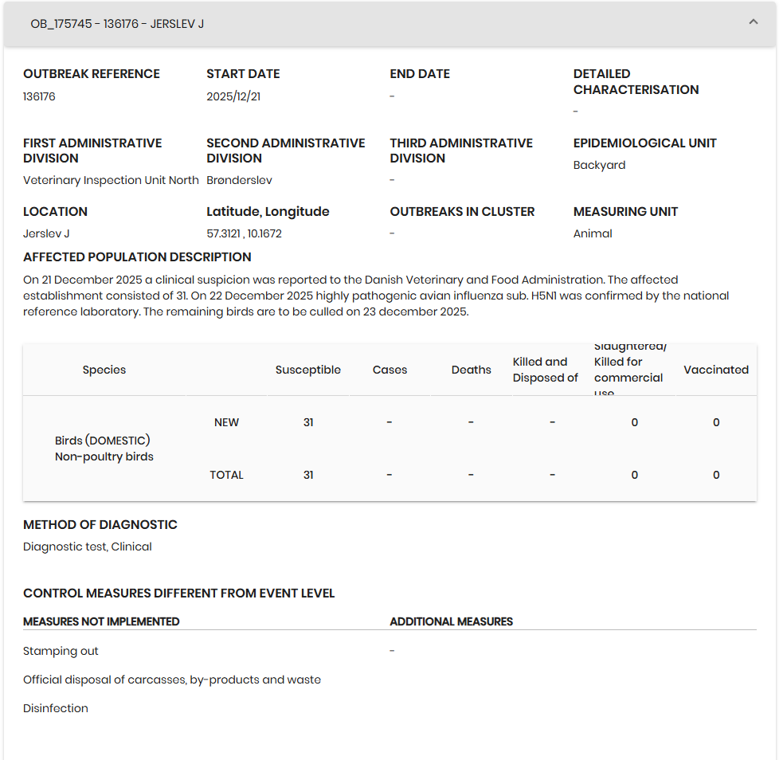Click the NEW row label

tap(226, 422)
